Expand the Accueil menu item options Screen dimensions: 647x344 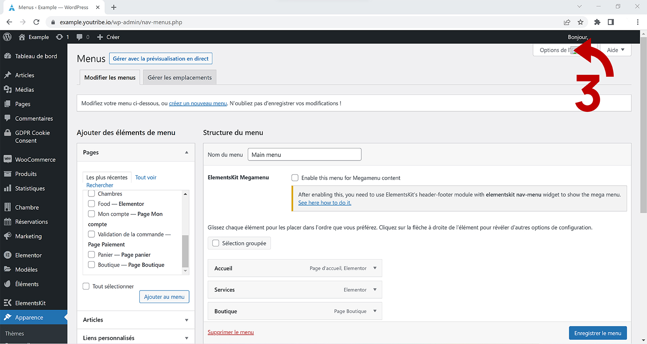pos(375,268)
